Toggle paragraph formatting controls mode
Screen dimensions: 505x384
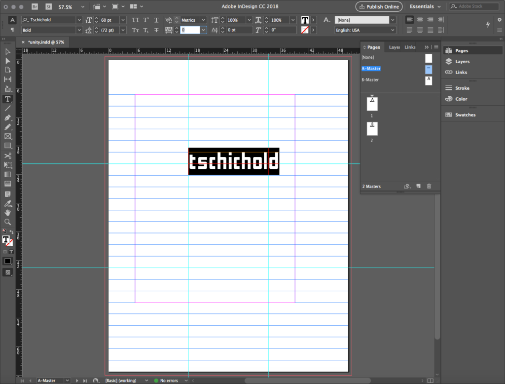12,30
